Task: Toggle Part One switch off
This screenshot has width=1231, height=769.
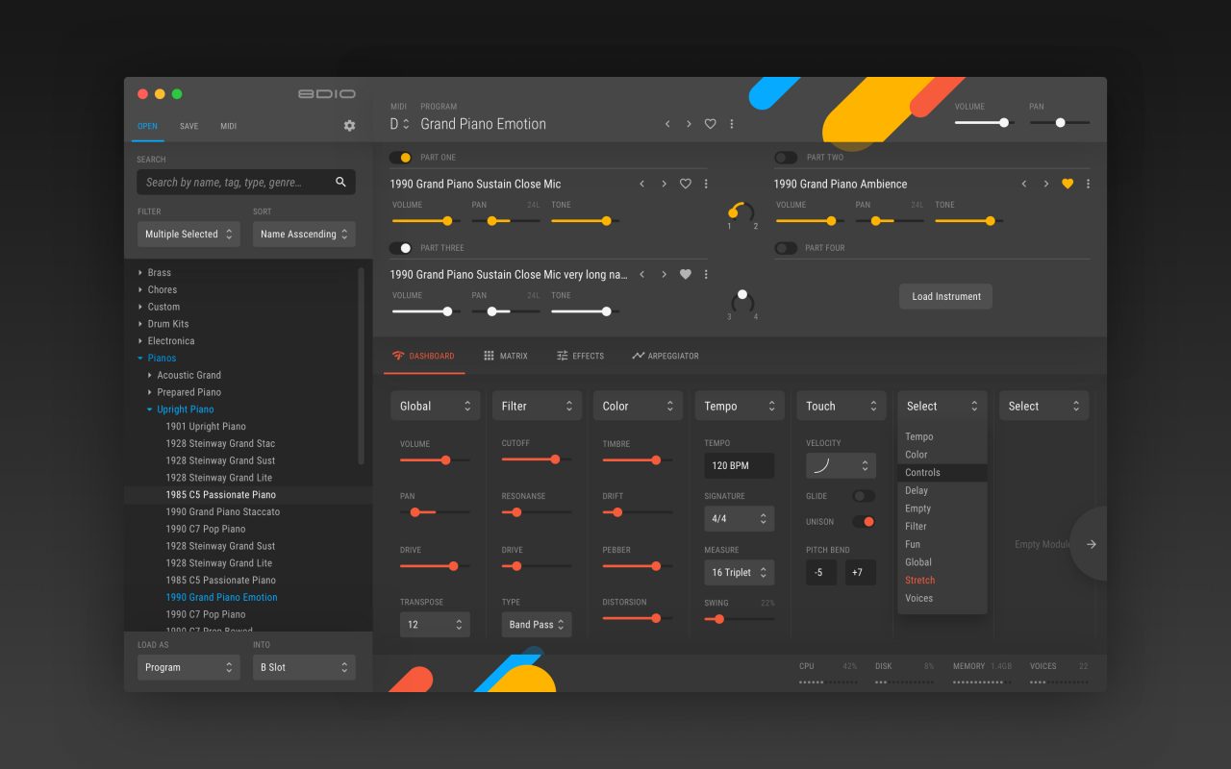Action: pos(400,157)
